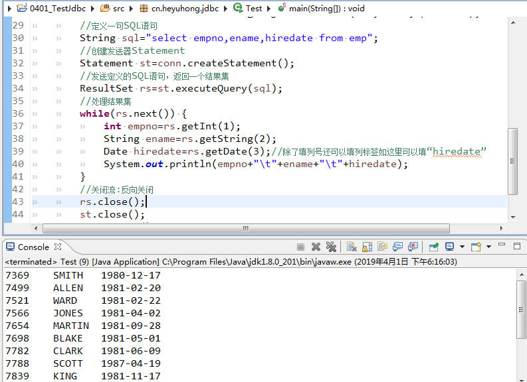
Task: Minimize the Console view
Action: tap(502, 245)
